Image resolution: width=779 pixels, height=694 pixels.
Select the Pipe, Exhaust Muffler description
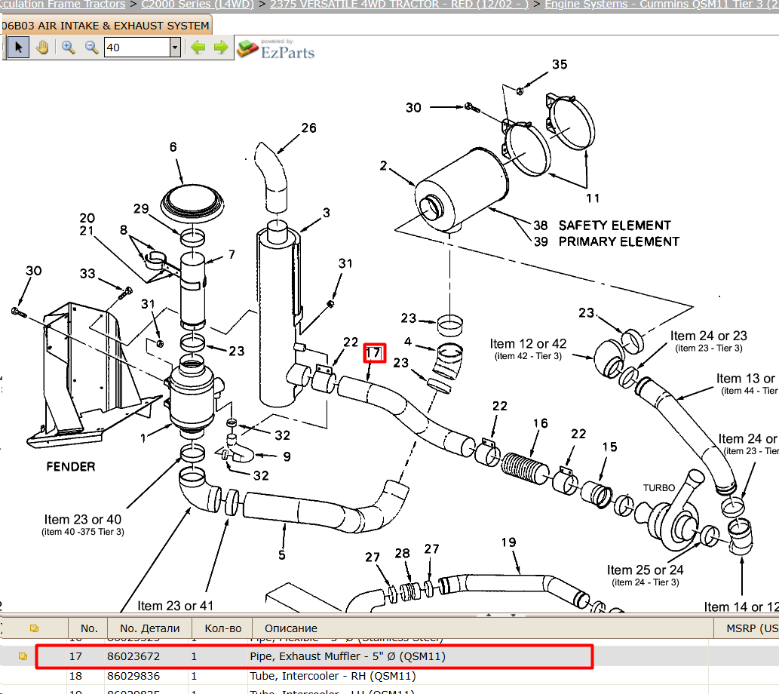coord(348,656)
